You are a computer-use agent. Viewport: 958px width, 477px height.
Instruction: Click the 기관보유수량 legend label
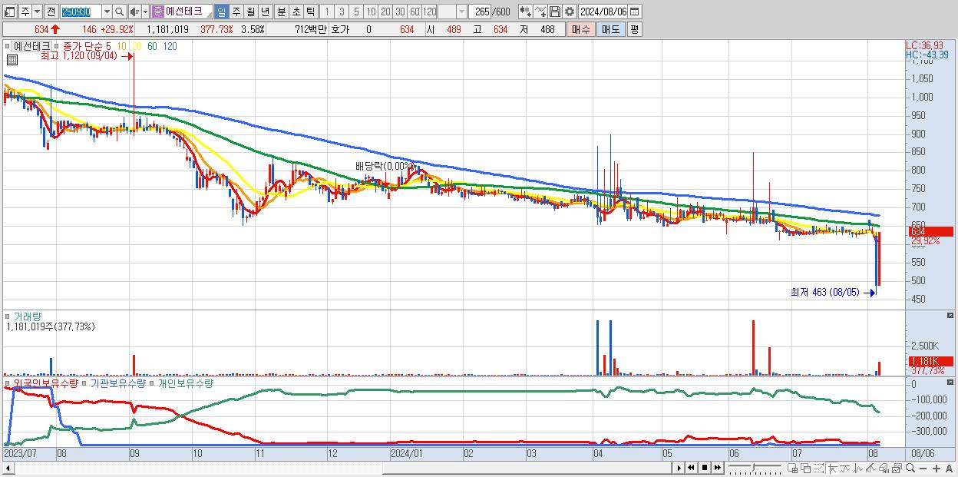coord(117,383)
